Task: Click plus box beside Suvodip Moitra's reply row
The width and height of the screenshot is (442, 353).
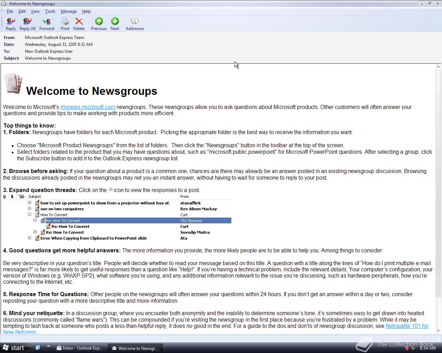Action: pyautogui.click(x=35, y=232)
